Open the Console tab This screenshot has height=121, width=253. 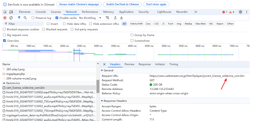pos(41,12)
